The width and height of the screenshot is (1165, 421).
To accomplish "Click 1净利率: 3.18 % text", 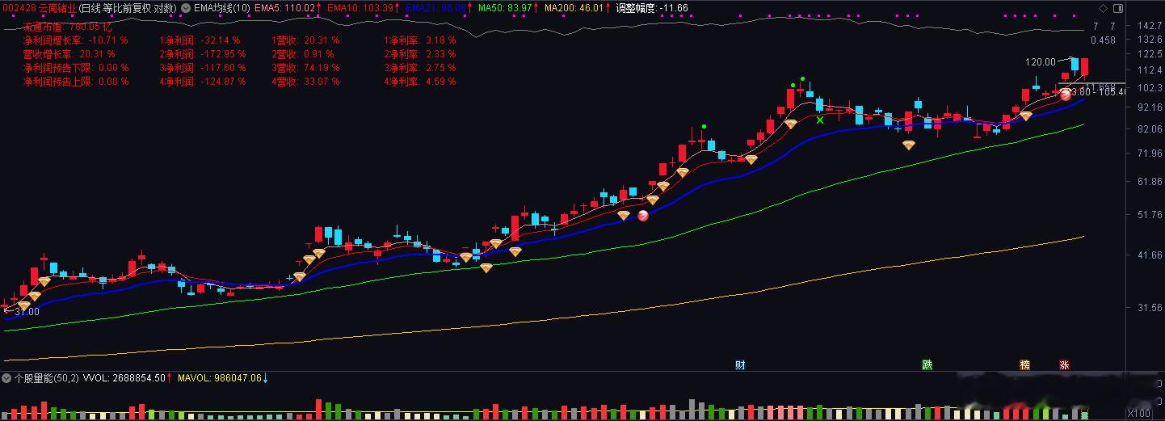I will tap(420, 40).
